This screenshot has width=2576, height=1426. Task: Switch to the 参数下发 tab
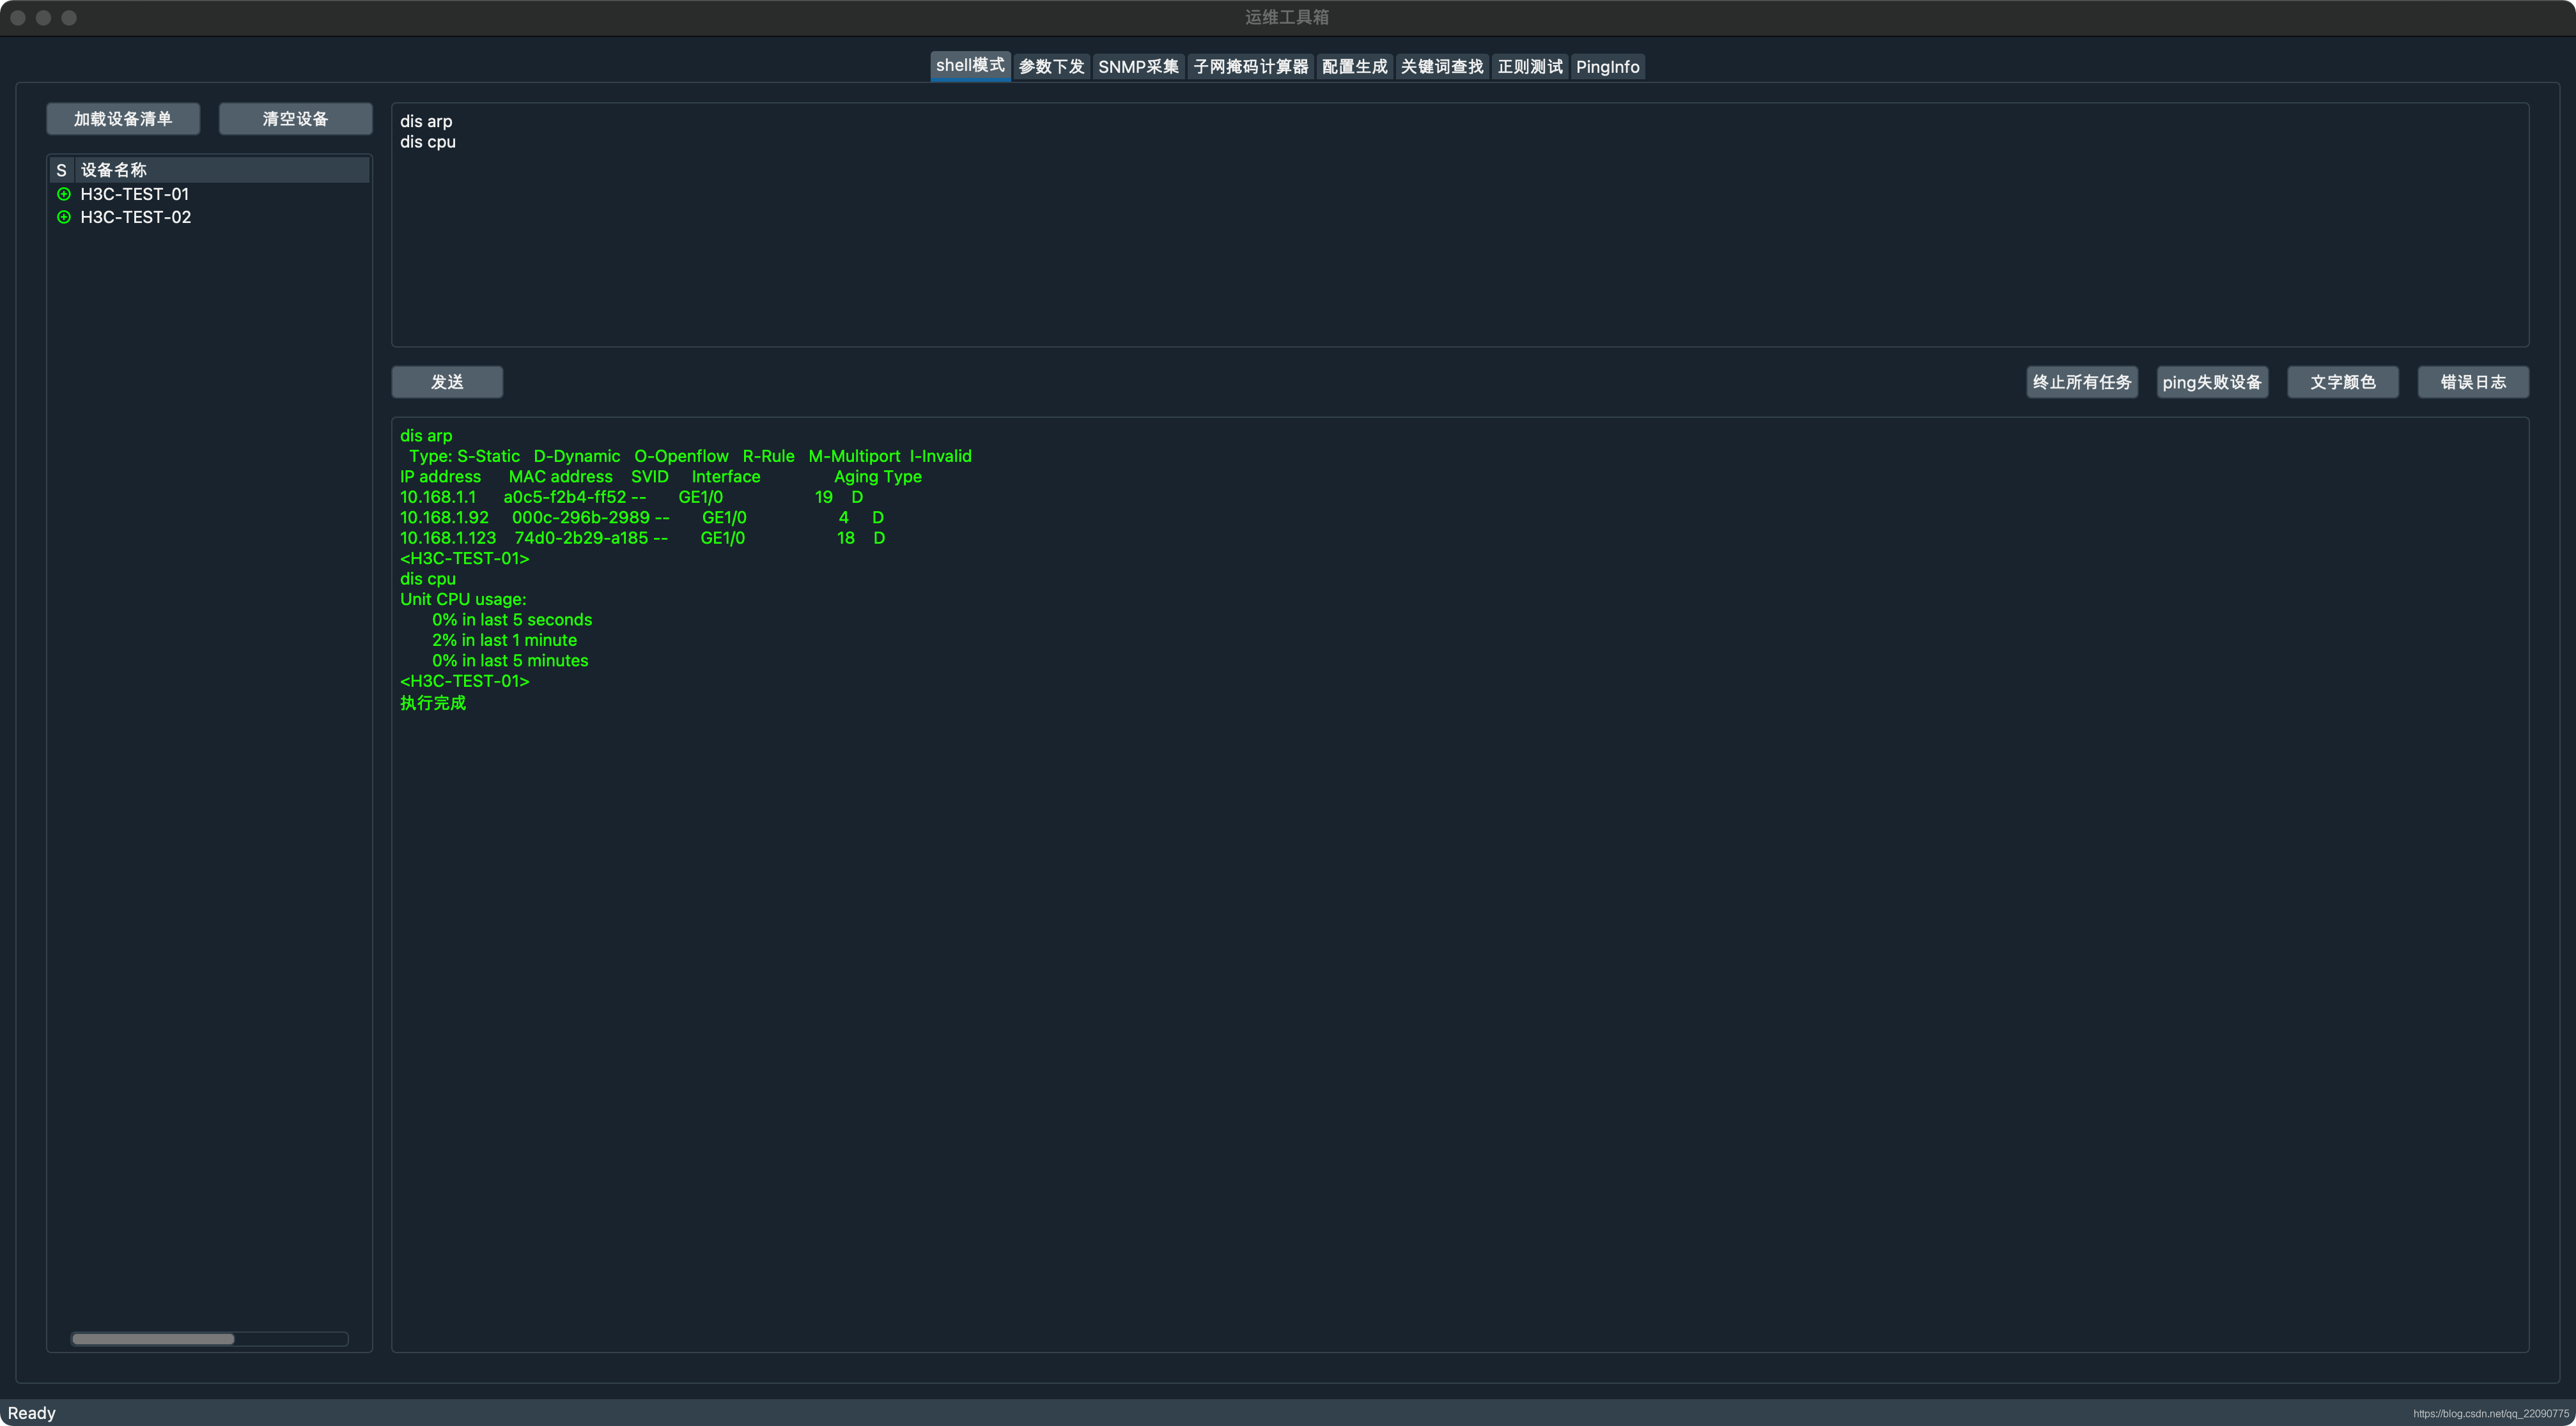pyautogui.click(x=1051, y=67)
